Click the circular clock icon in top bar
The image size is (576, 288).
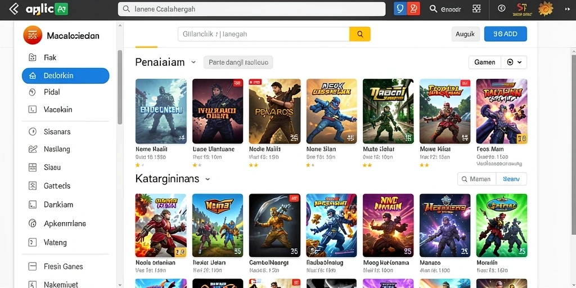click(x=501, y=9)
